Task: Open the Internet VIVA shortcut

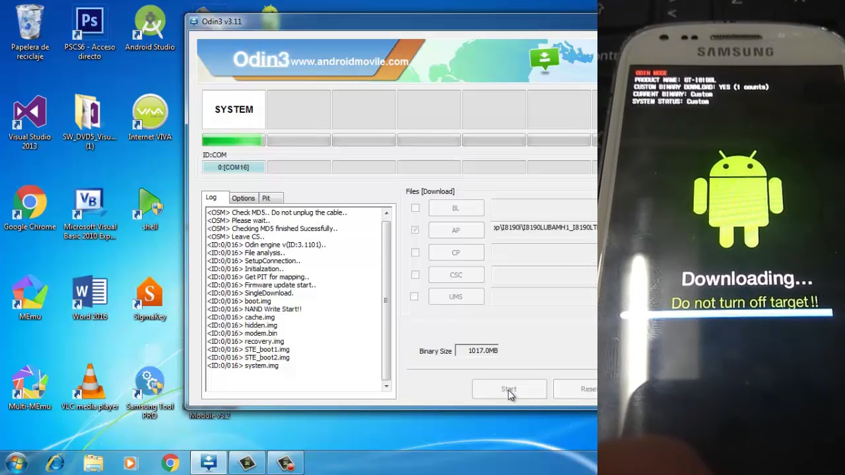Action: pos(150,119)
